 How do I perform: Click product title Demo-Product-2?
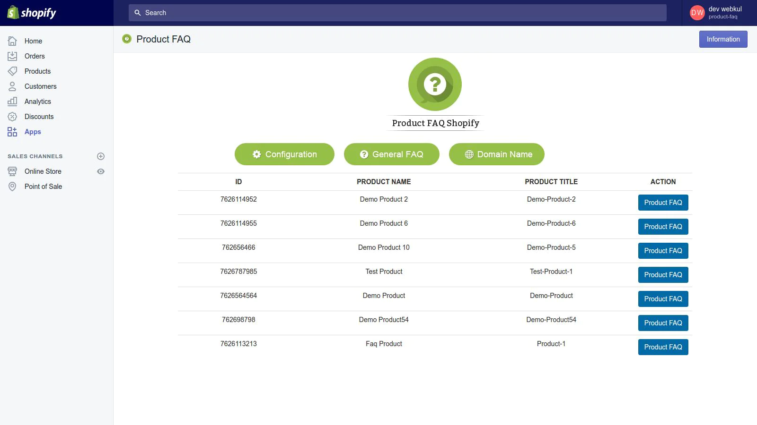click(x=551, y=199)
